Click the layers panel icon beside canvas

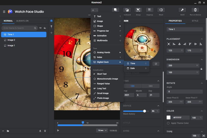tap(51, 21)
